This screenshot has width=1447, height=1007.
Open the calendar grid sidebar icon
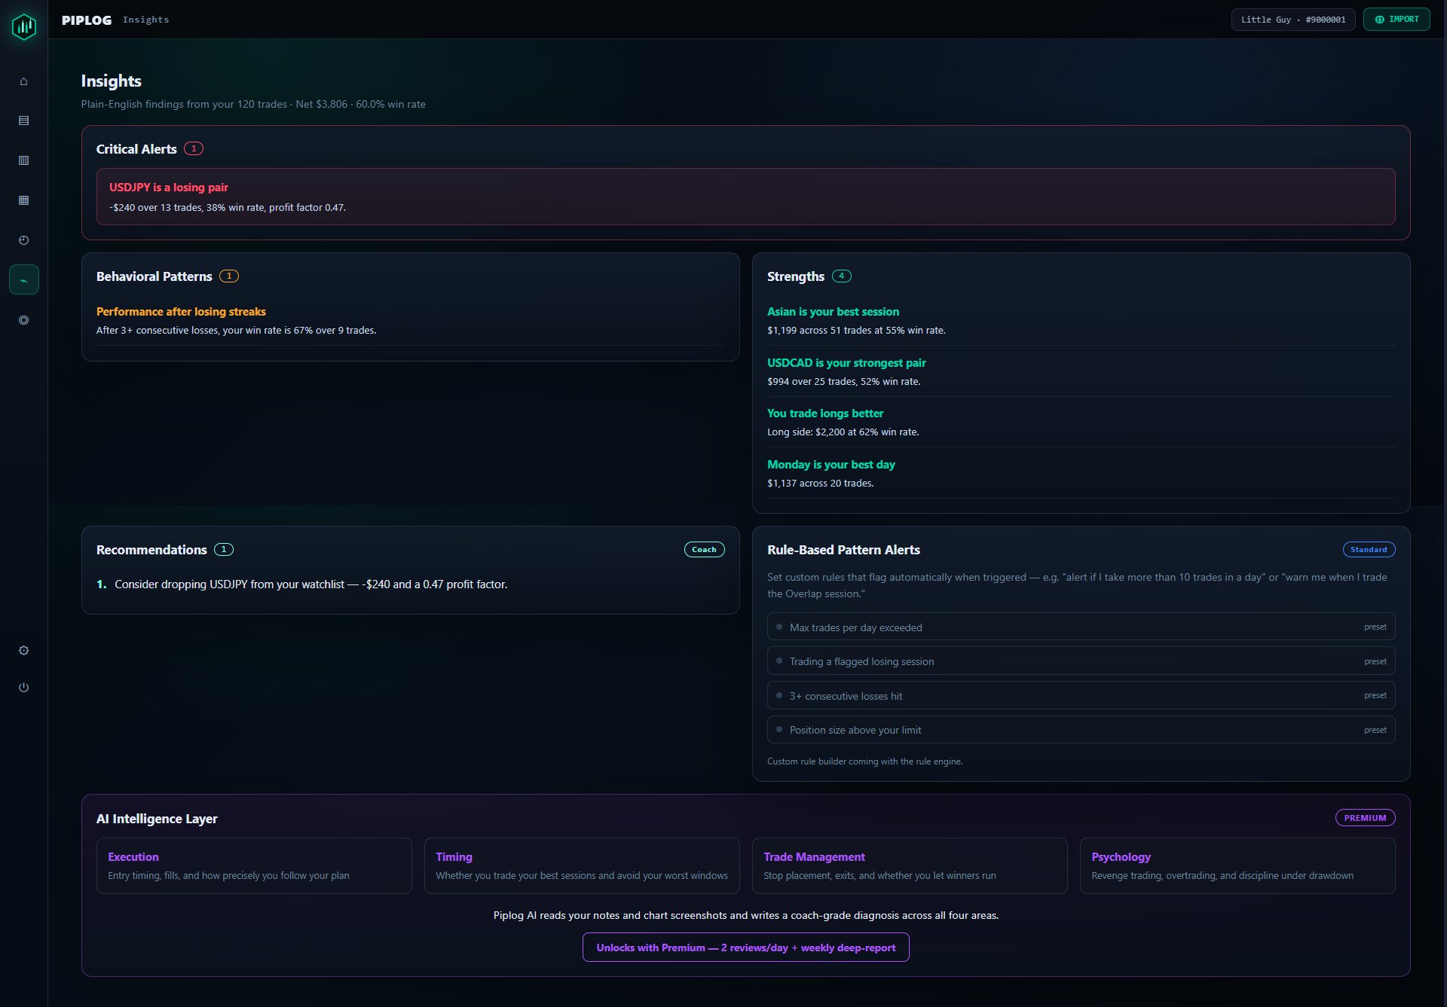(x=24, y=200)
